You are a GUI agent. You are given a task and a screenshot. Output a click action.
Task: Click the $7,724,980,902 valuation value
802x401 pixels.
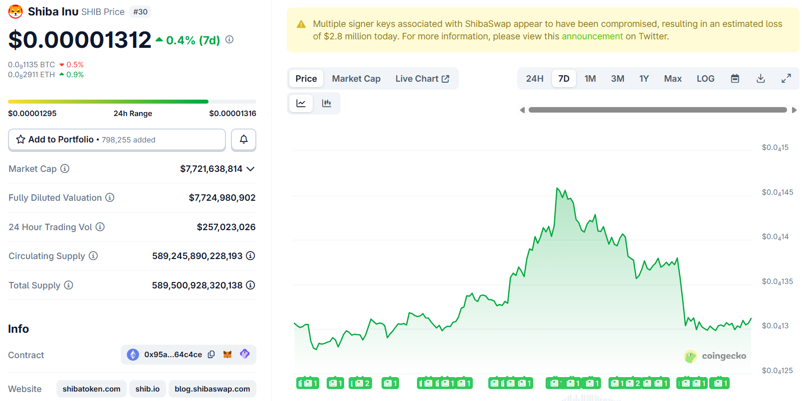pyautogui.click(x=222, y=198)
